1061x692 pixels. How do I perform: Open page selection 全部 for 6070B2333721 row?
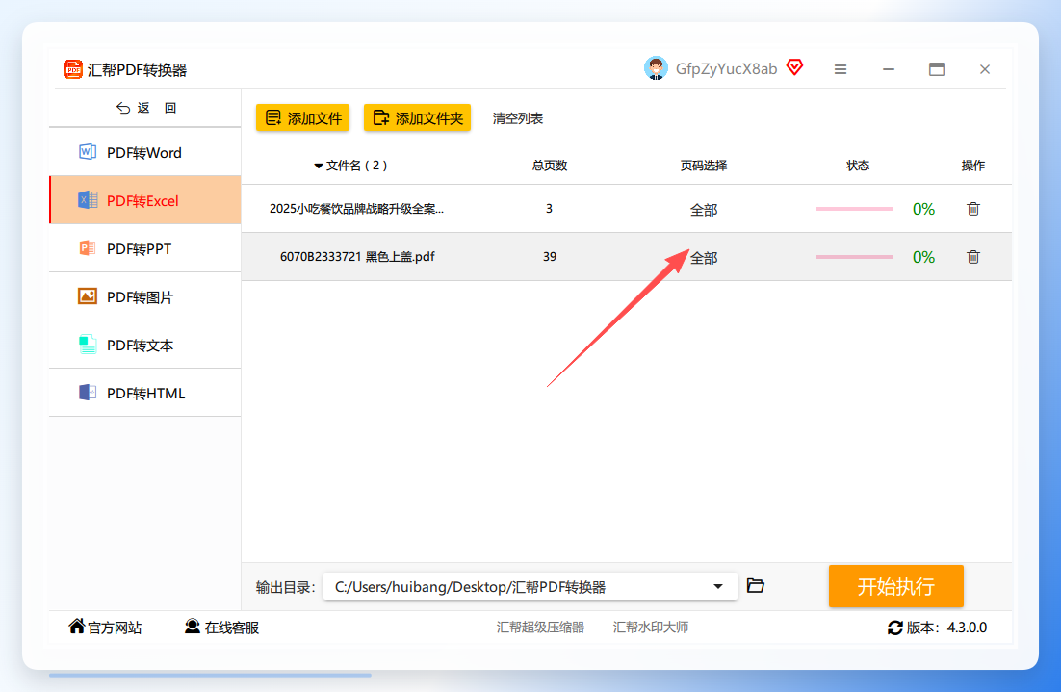pyautogui.click(x=704, y=258)
